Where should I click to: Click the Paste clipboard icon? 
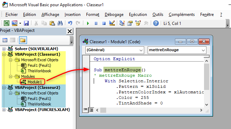(x=52, y=23)
